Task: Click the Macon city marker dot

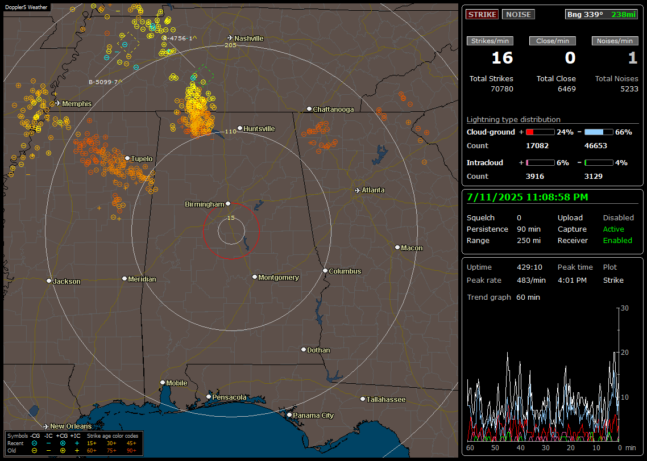Action: [397, 248]
